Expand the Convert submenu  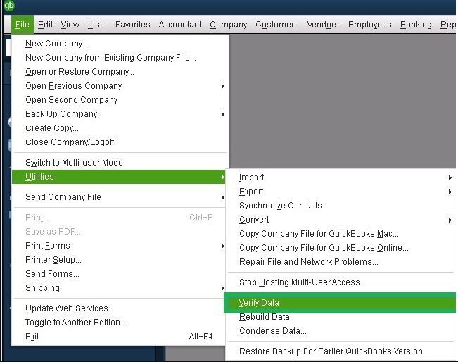tap(341, 220)
